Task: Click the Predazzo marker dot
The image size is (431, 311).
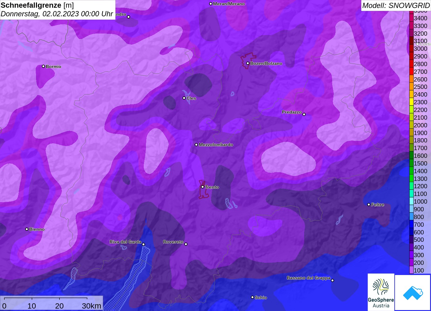Action: [x=304, y=114]
